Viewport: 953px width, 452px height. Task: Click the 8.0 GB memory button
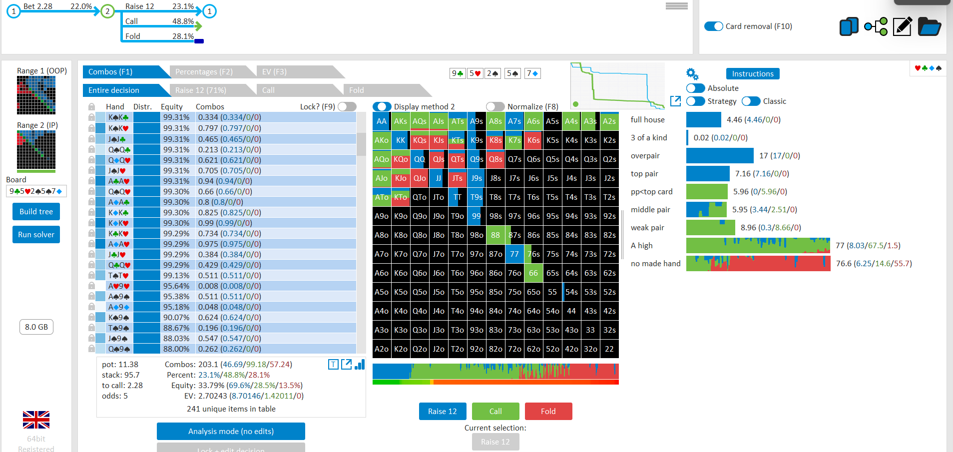pyautogui.click(x=36, y=327)
